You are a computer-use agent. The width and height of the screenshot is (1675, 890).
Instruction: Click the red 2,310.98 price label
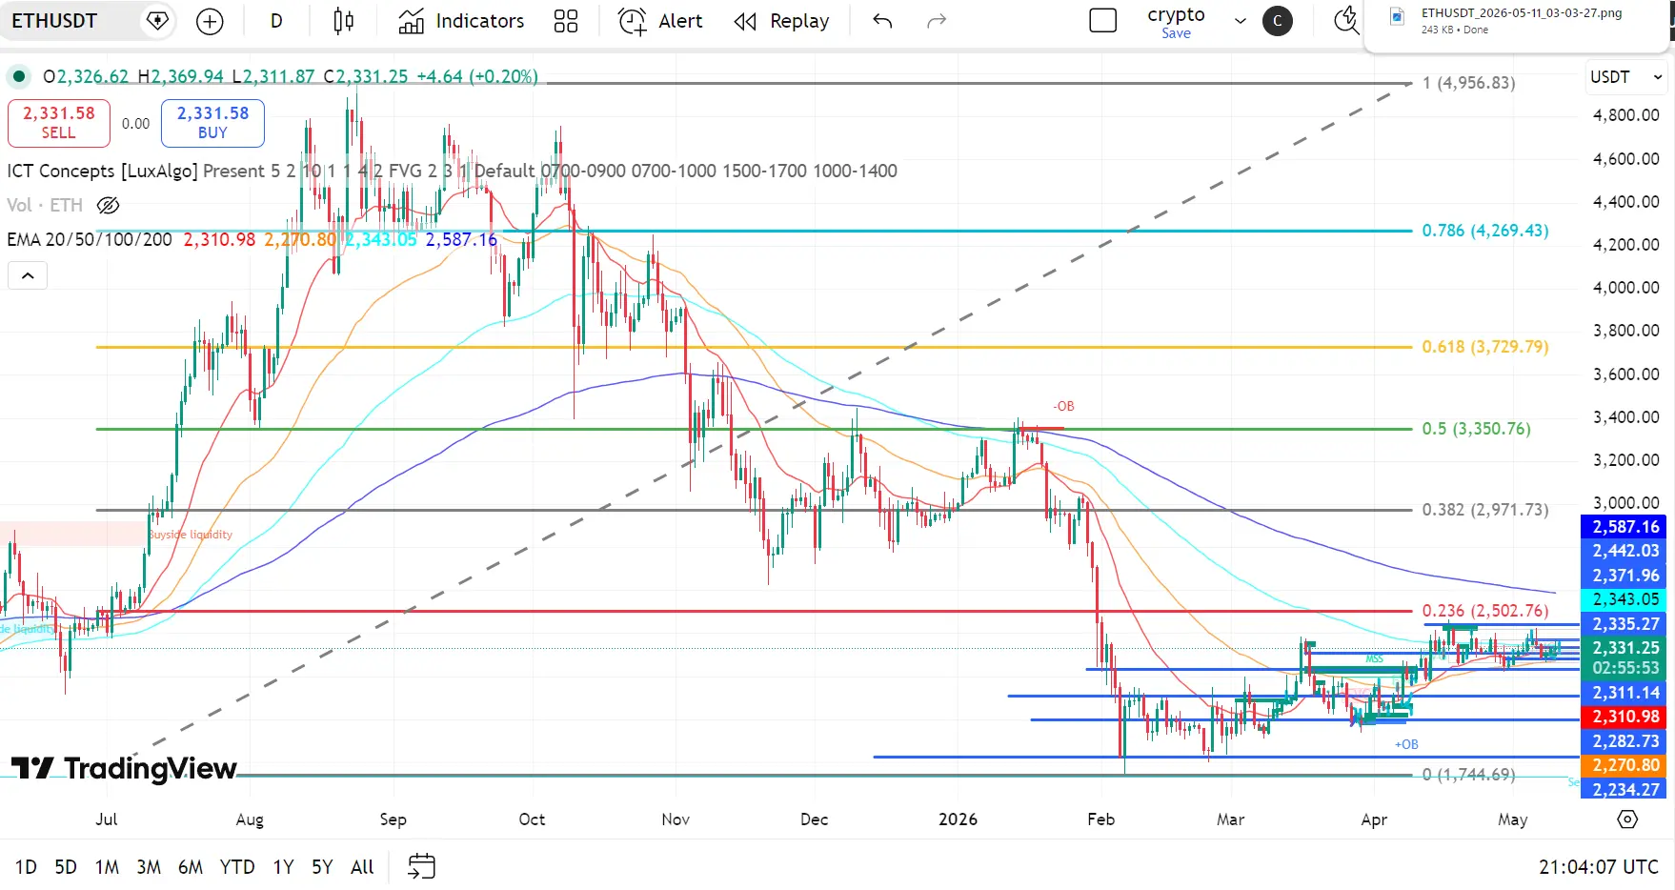[x=1625, y=717]
